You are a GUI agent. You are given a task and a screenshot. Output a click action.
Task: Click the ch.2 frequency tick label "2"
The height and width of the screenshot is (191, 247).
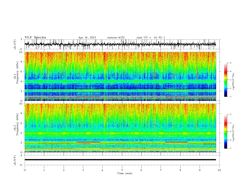click(22, 143)
